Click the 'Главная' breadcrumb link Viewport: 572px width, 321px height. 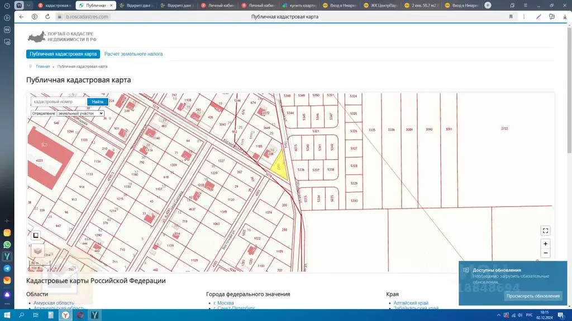click(42, 67)
